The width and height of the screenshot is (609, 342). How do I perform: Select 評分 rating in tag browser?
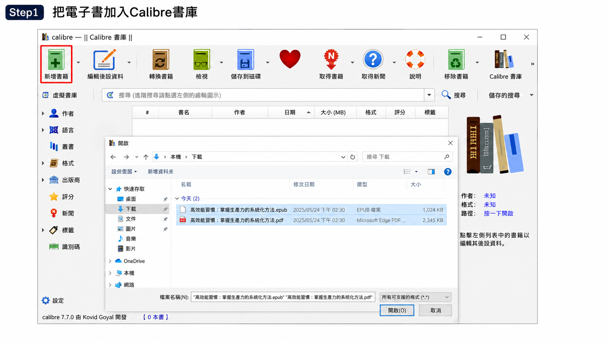point(62,197)
